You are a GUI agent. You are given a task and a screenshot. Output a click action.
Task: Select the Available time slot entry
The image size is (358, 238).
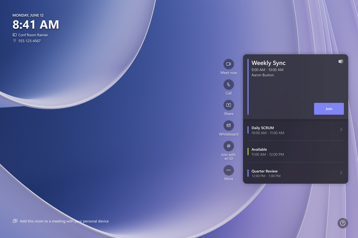[x=295, y=152]
